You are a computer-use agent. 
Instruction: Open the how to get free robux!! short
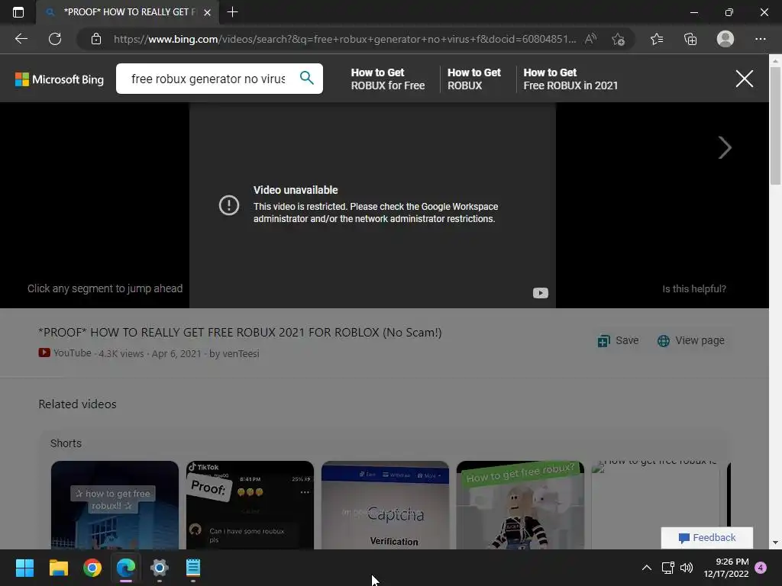click(x=115, y=505)
